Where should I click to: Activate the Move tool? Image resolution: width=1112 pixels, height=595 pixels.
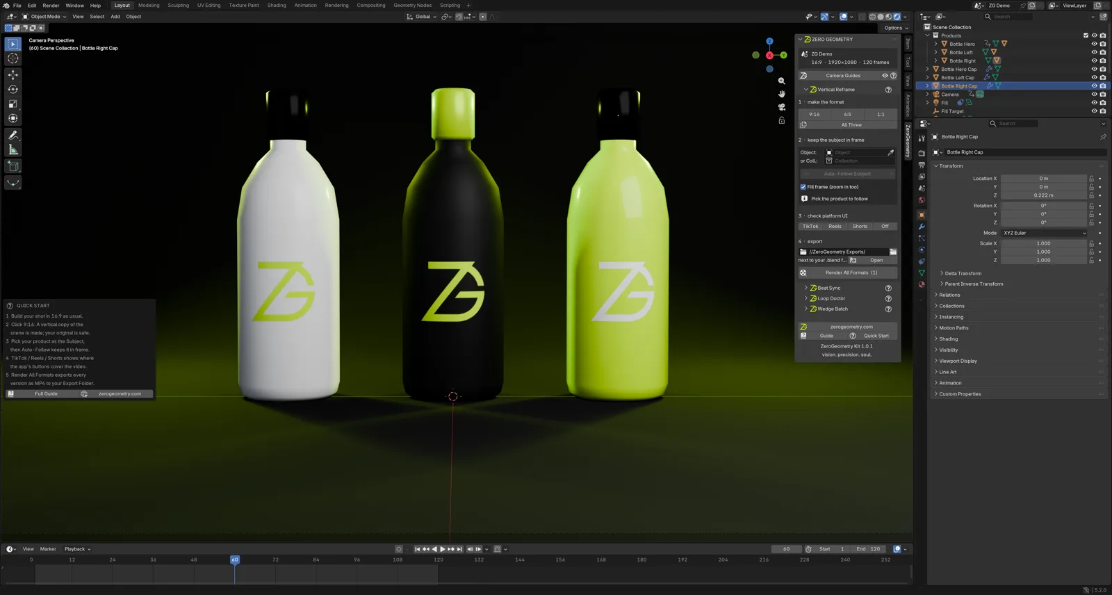tap(13, 74)
